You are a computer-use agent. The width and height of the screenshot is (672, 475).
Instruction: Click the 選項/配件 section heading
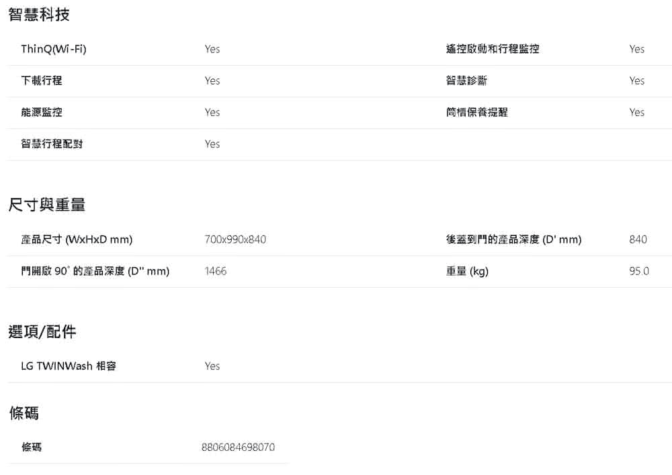42,331
